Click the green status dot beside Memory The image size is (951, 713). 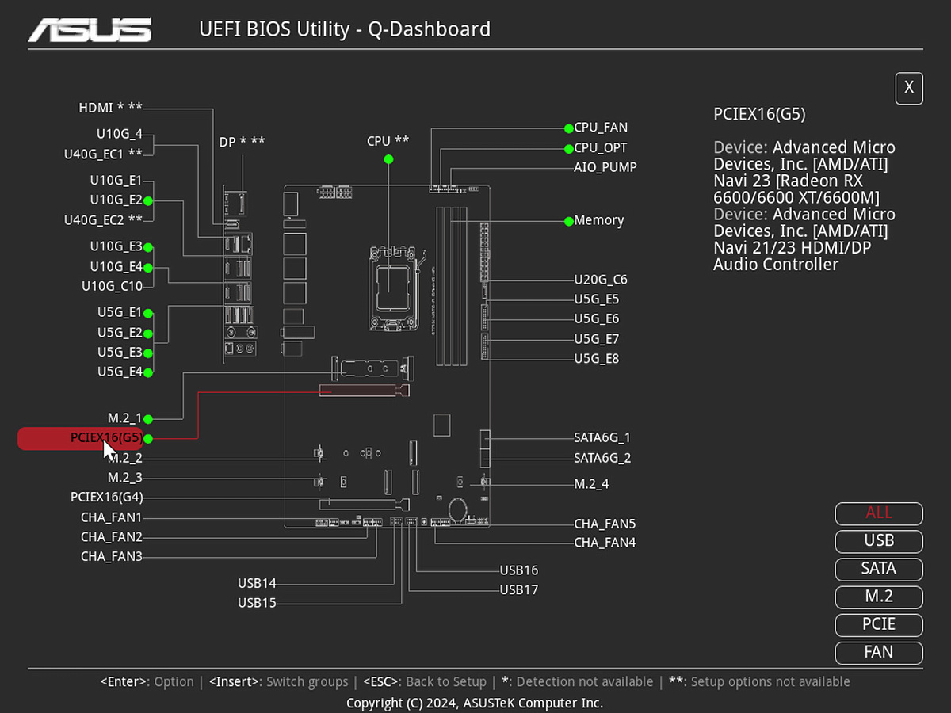[x=568, y=221]
